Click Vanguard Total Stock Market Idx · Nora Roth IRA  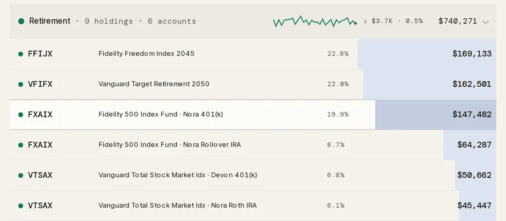click(178, 205)
